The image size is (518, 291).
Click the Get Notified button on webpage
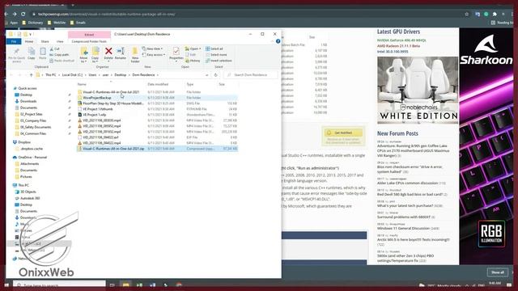[x=343, y=133]
